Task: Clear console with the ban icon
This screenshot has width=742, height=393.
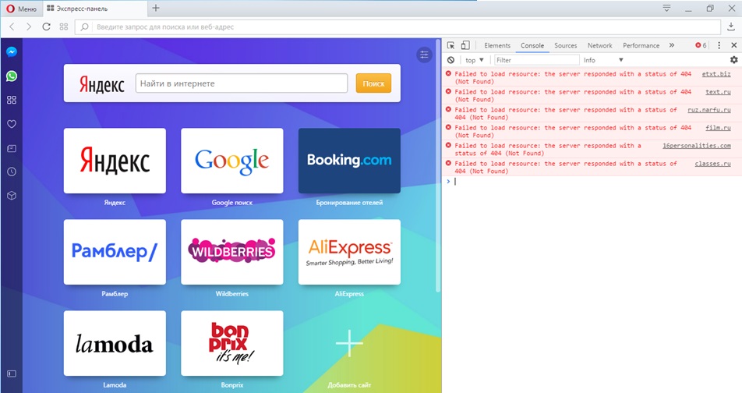Action: [x=451, y=60]
